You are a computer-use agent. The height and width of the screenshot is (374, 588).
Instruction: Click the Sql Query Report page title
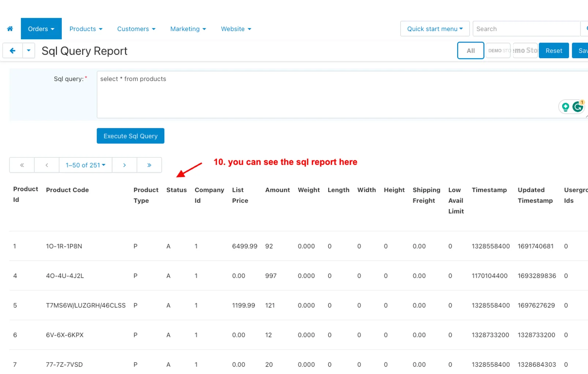click(85, 51)
